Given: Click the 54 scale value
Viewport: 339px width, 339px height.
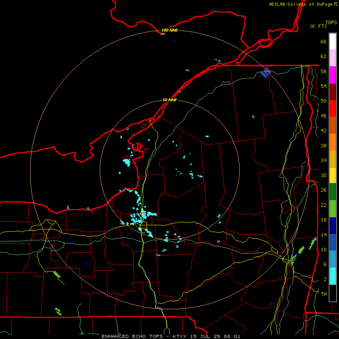Looking at the screenshot, I should (324, 86).
